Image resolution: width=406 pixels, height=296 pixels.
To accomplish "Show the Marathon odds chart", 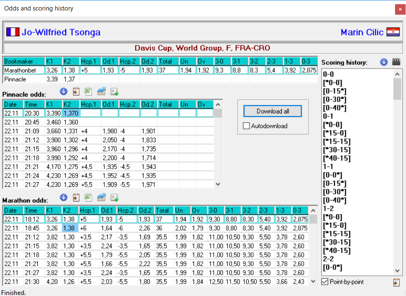I will pos(101,198).
